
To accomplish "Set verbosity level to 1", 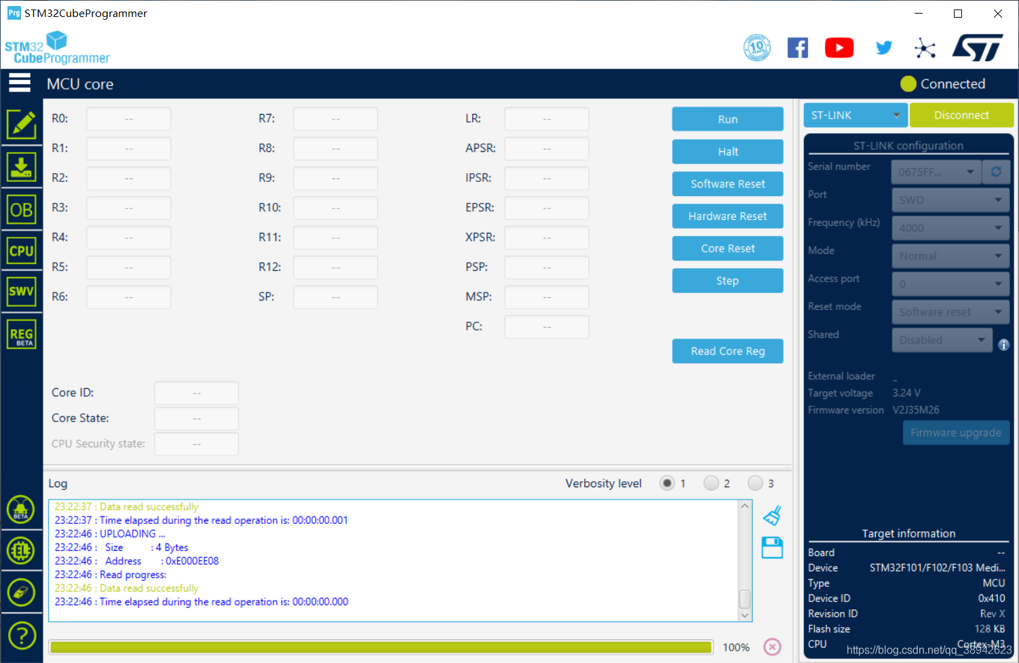I will [668, 483].
